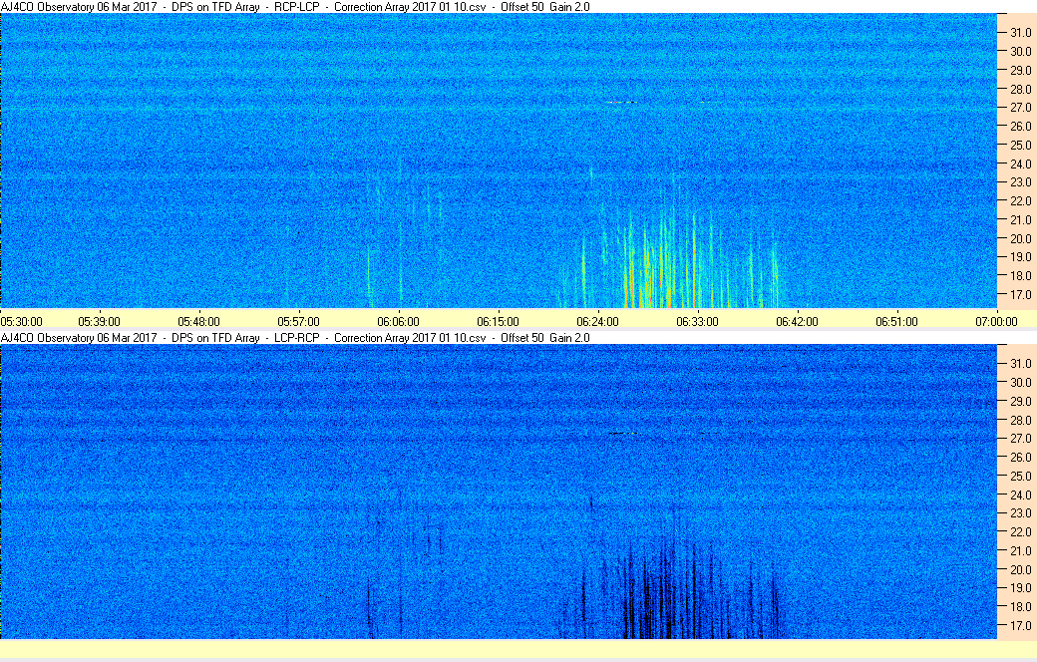Pick 26.0 frequency label on RCP-LCP plot
Viewport: 1037px width, 662px height.
[1020, 127]
